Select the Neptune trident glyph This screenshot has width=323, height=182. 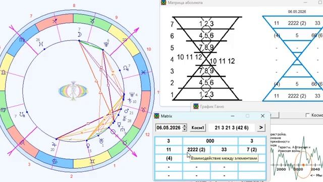tap(132, 95)
